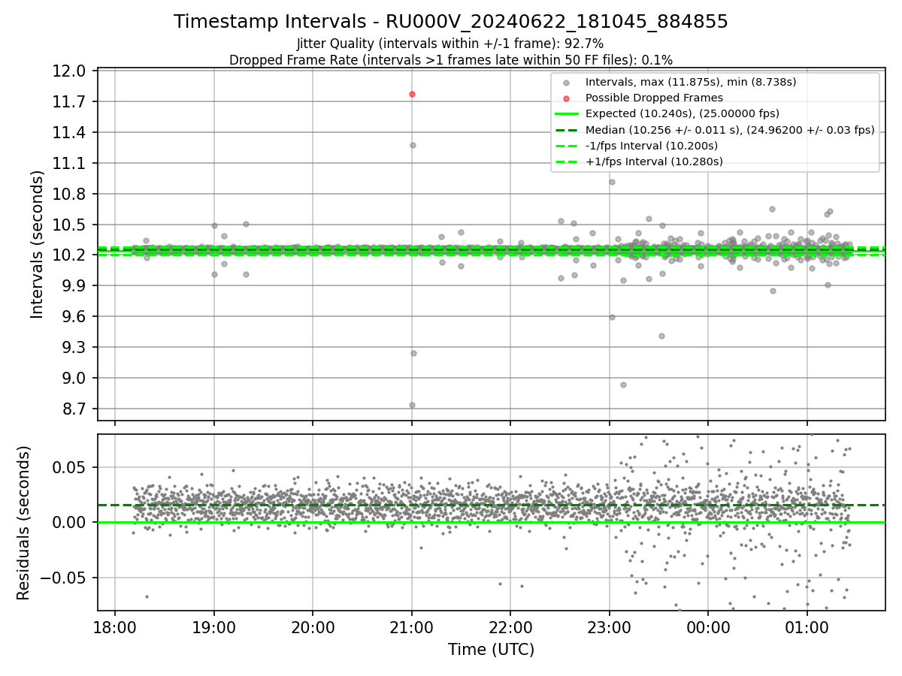Click the gray point near 10.9 at 23:00

pos(612,182)
